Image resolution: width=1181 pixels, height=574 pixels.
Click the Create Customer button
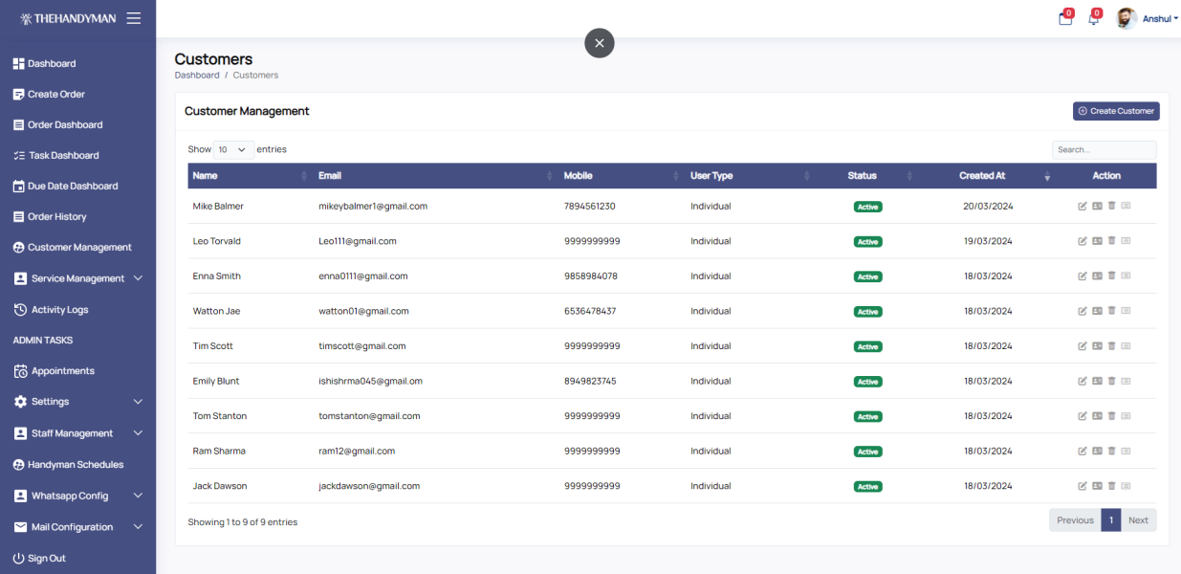click(1116, 111)
